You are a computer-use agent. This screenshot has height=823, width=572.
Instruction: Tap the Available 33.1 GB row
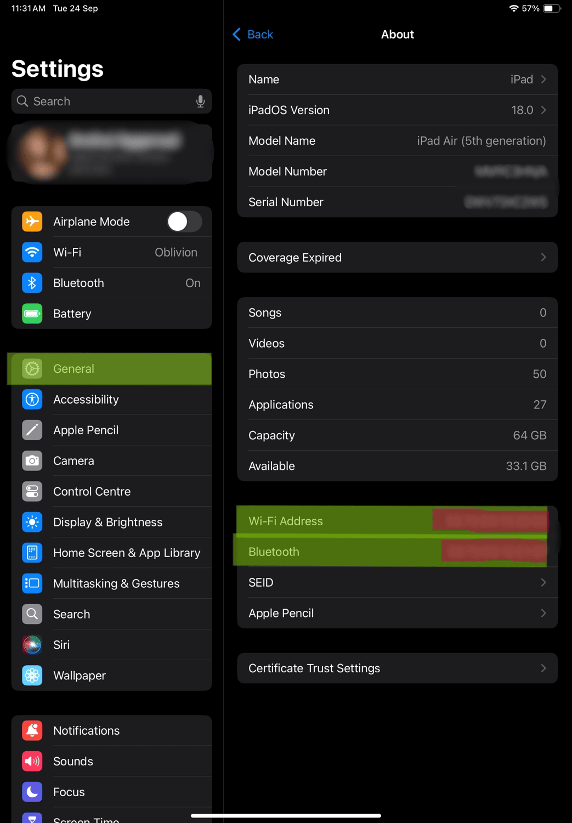click(397, 466)
